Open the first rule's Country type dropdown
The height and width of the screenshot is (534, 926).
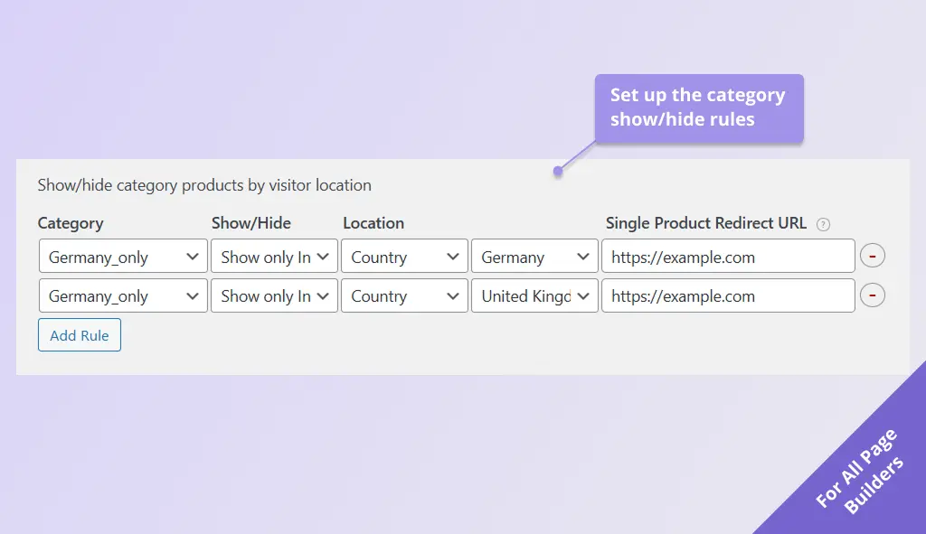(404, 257)
